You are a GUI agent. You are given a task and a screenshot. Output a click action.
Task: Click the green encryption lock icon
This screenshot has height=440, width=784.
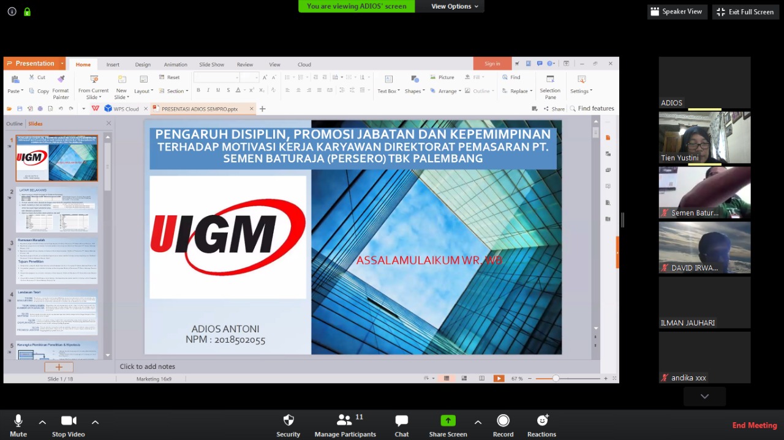[x=27, y=12]
